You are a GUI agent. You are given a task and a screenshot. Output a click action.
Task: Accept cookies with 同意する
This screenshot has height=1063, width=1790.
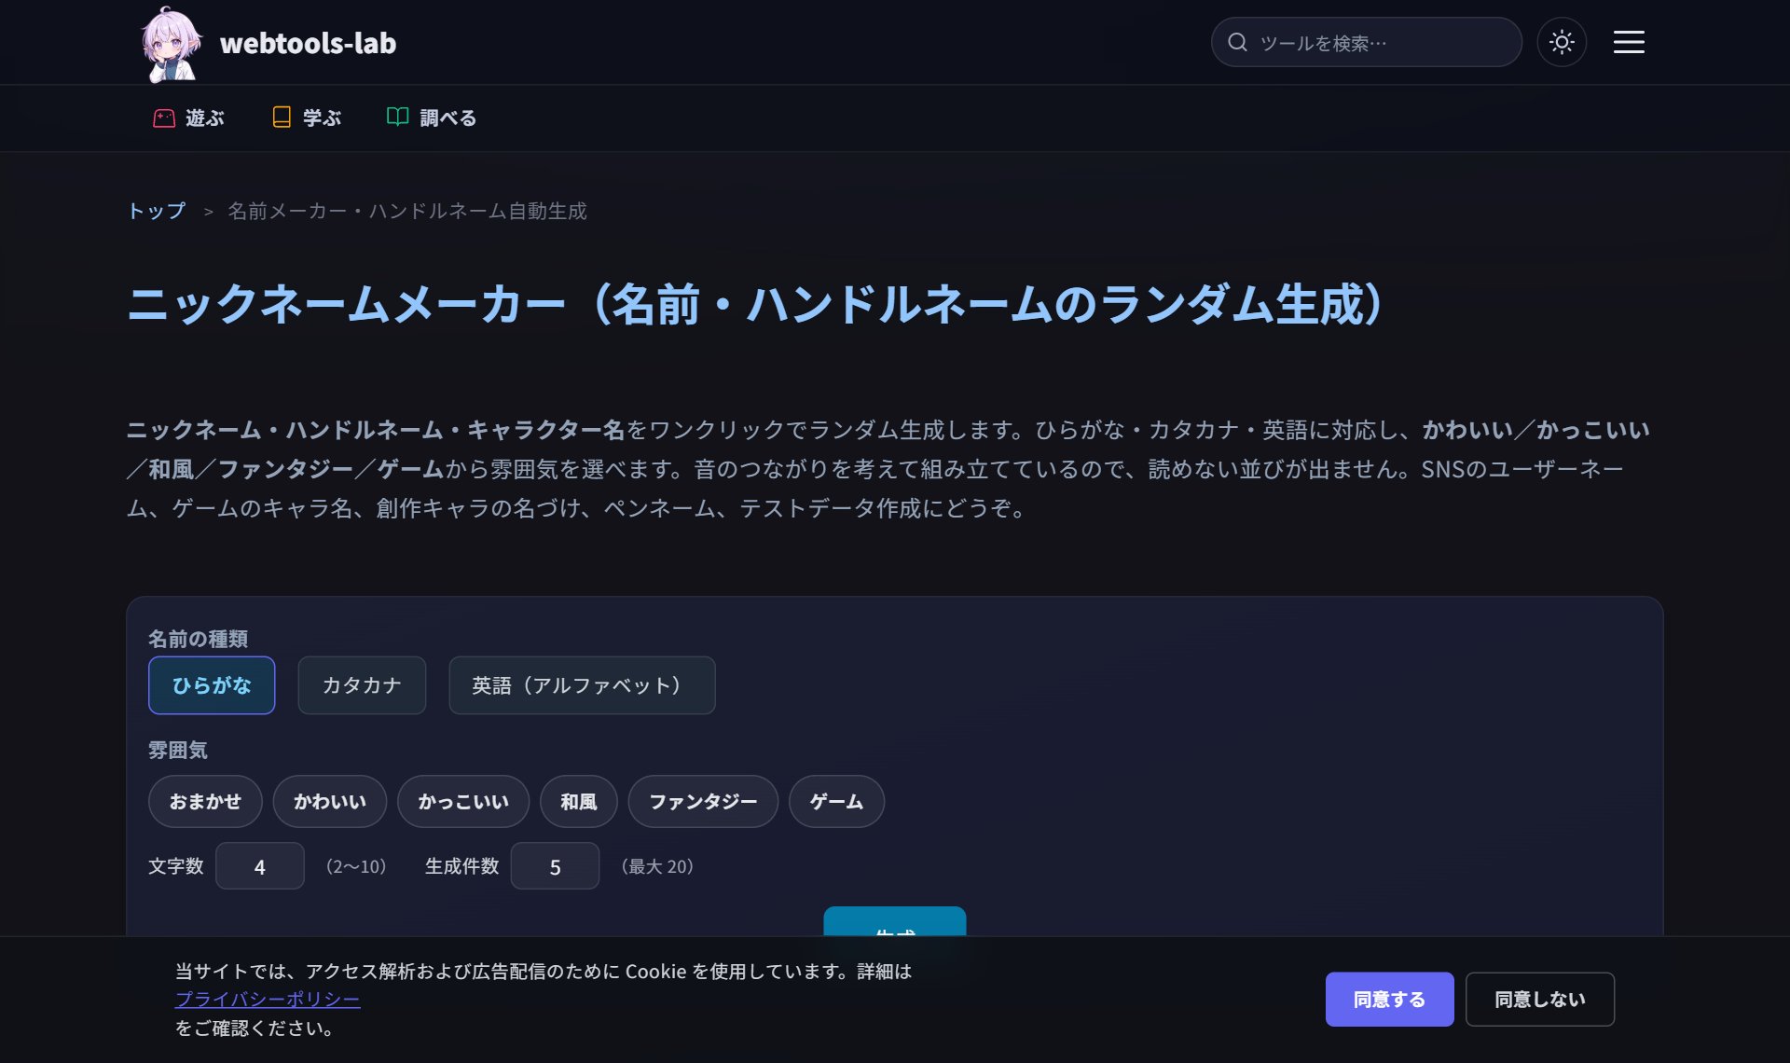(x=1389, y=1000)
